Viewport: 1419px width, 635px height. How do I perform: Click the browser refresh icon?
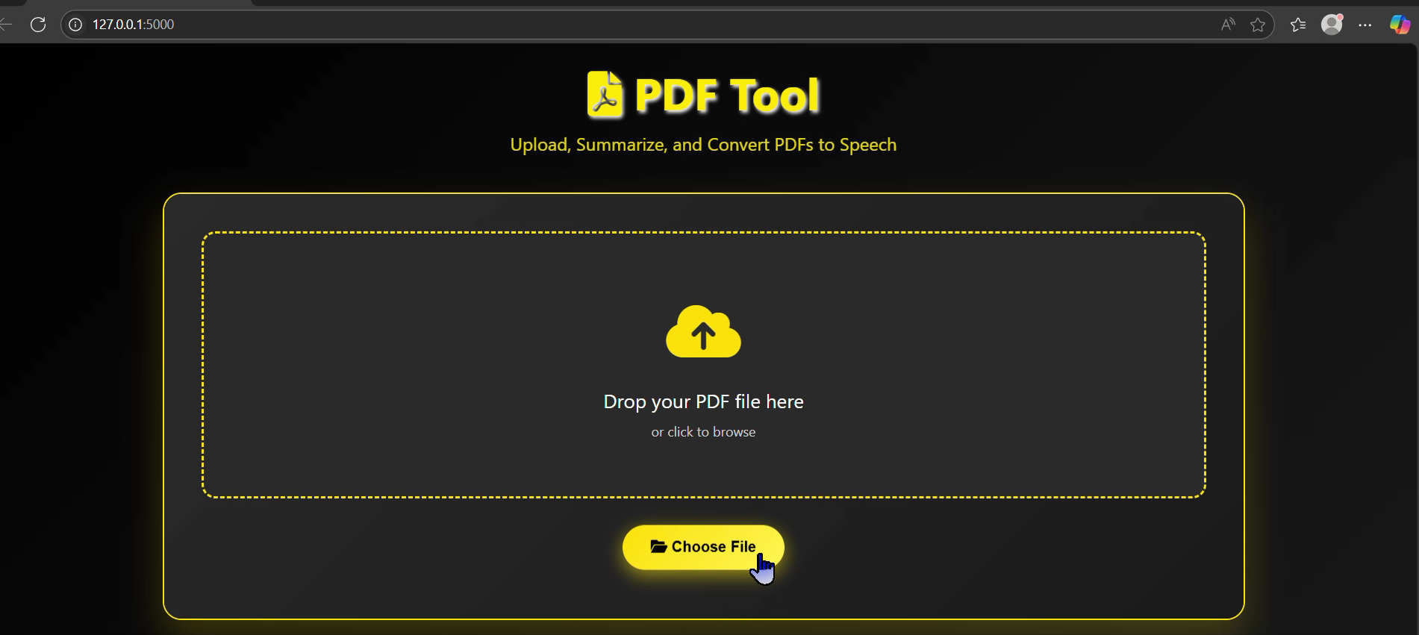pyautogui.click(x=38, y=25)
